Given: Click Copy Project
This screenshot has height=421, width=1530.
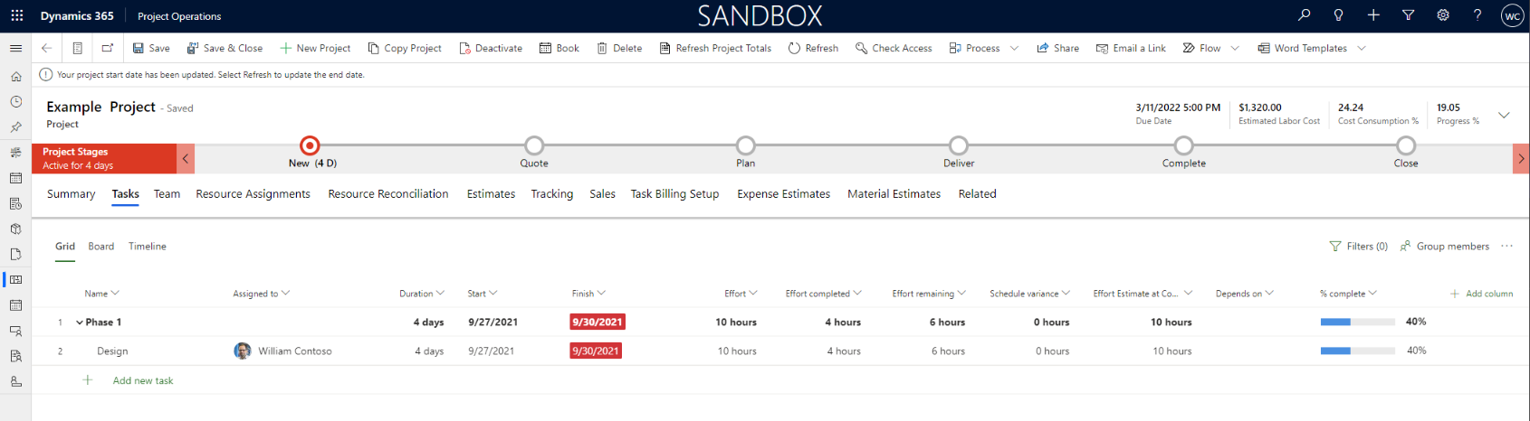Looking at the screenshot, I should 405,48.
